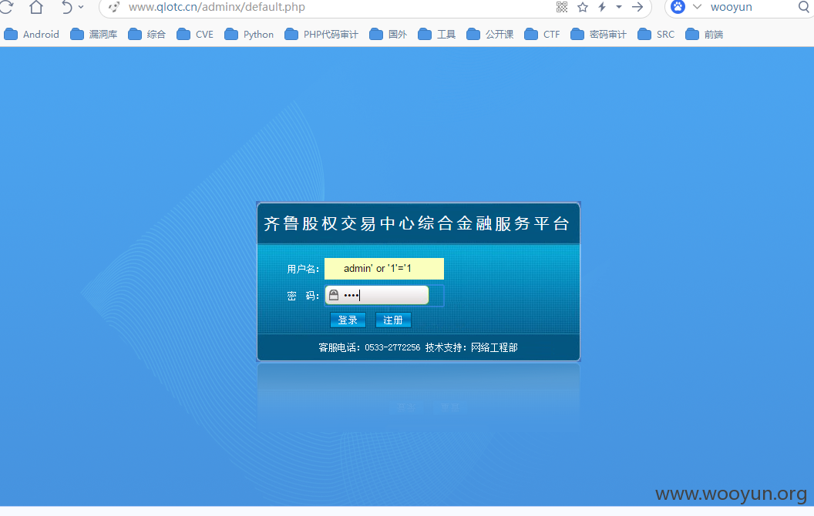Open the dropdown arrow beside the lightning icon
This screenshot has width=814, height=516.
[619, 7]
